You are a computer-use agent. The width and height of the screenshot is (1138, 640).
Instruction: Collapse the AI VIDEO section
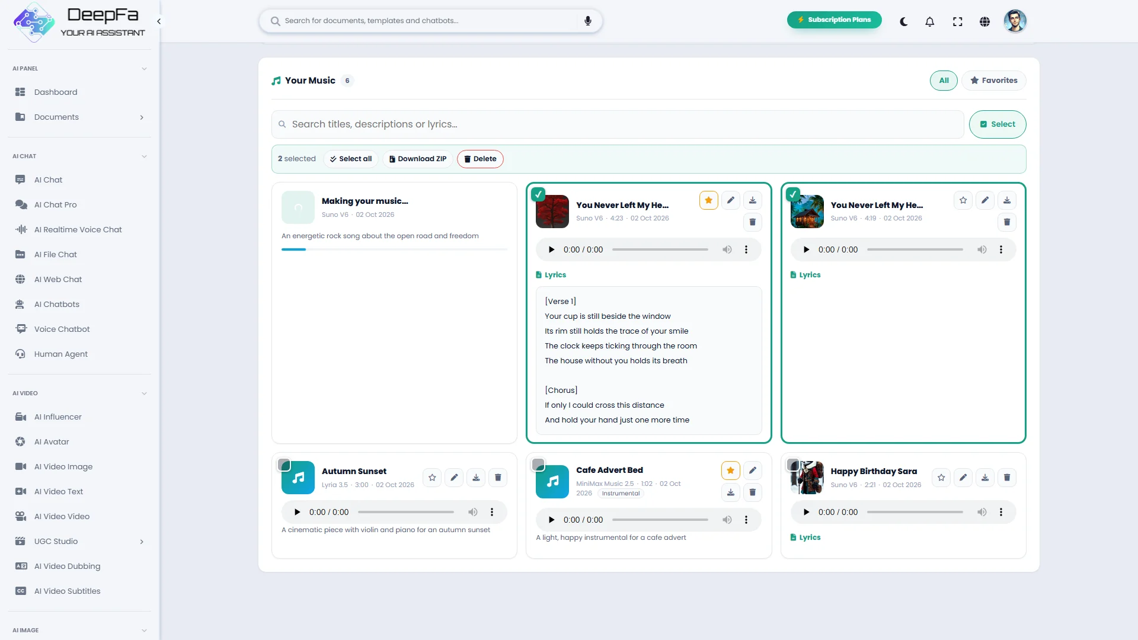pyautogui.click(x=144, y=393)
